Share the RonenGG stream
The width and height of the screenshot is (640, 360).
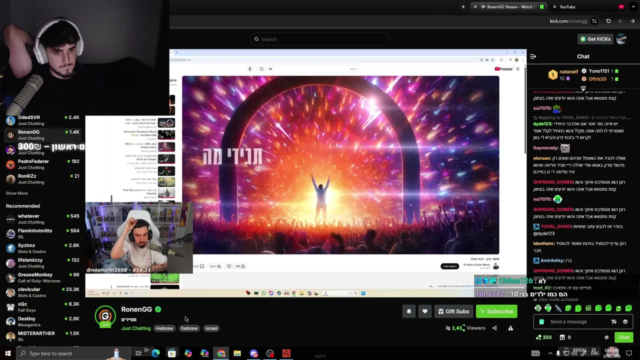click(x=494, y=328)
